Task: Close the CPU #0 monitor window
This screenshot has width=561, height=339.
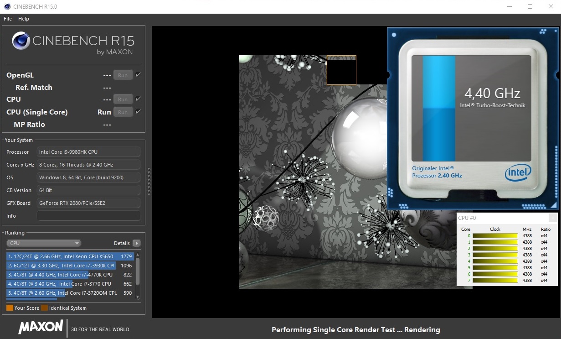Action: coord(552,218)
